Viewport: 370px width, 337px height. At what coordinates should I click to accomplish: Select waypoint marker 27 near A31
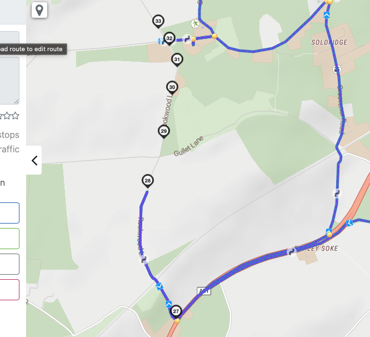(176, 312)
